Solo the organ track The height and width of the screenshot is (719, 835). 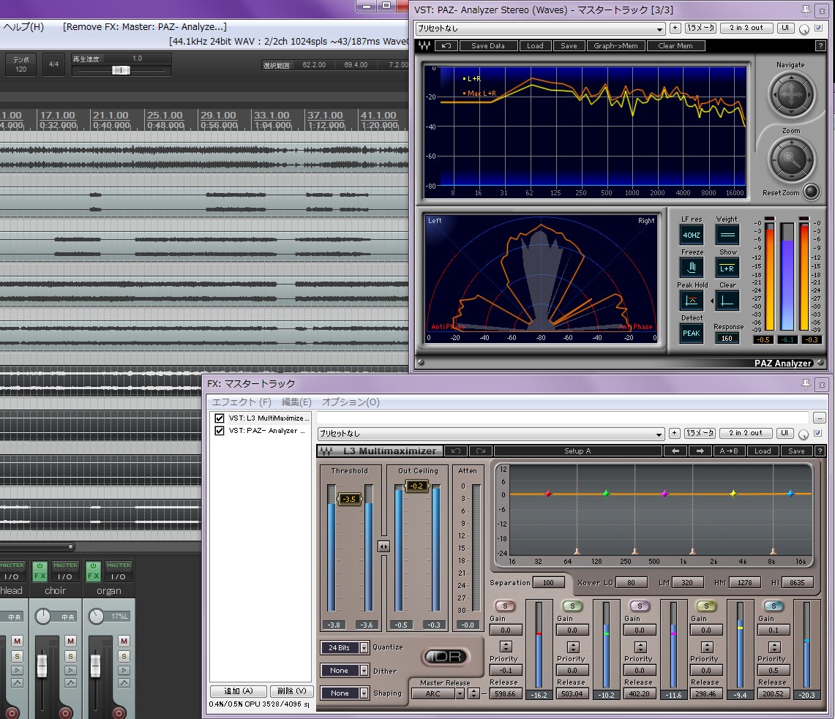click(124, 656)
